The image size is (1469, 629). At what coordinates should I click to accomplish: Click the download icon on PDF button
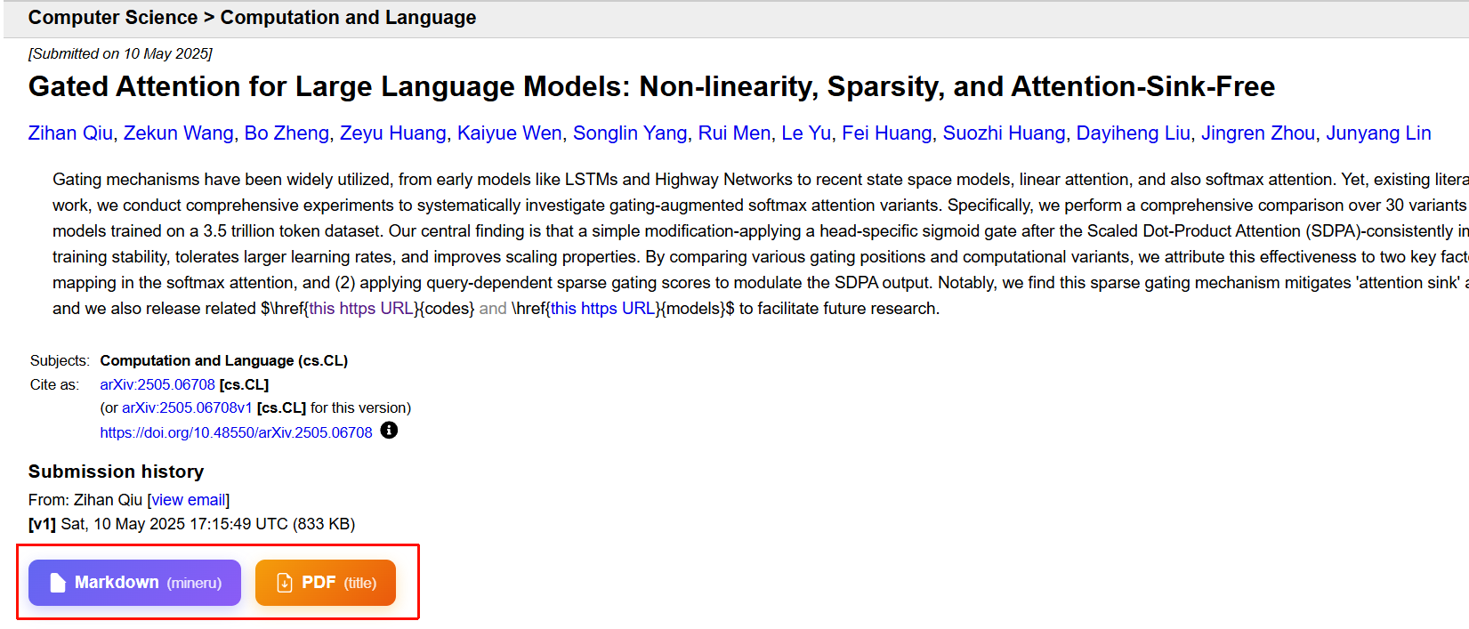[285, 583]
